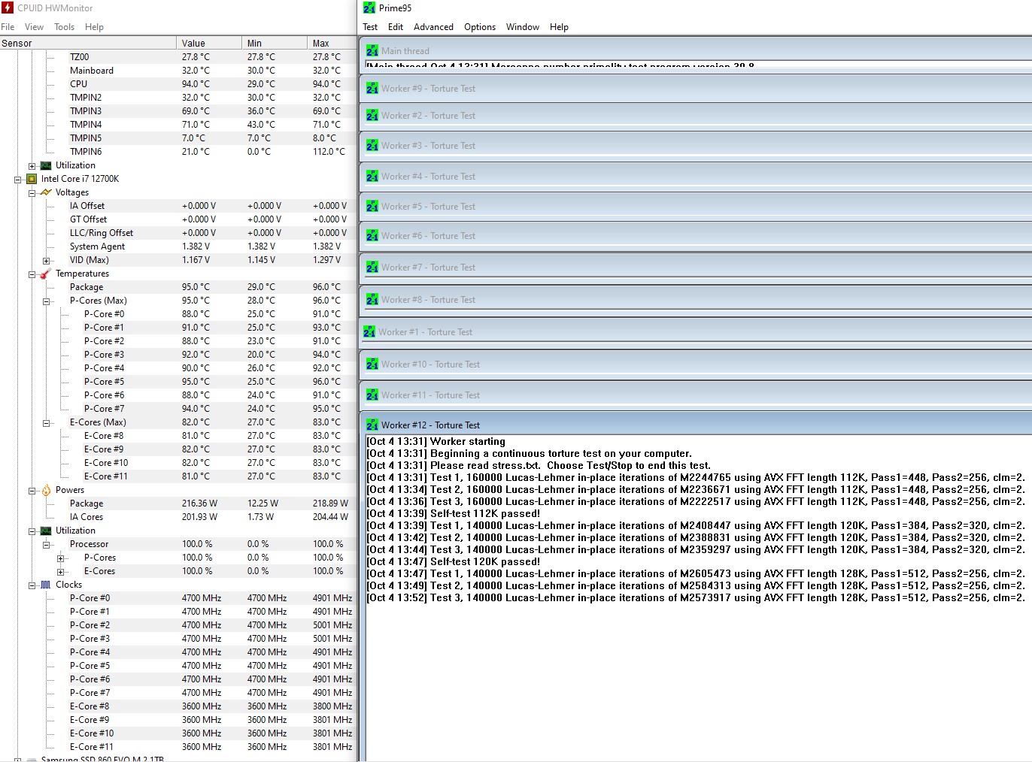This screenshot has height=762, width=1032.
Task: Click the Worker #1 Torture Test window icon
Action: click(369, 331)
